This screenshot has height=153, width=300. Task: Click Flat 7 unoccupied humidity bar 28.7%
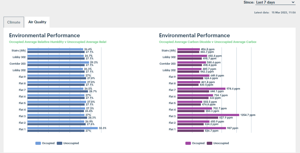click(x=58, y=91)
